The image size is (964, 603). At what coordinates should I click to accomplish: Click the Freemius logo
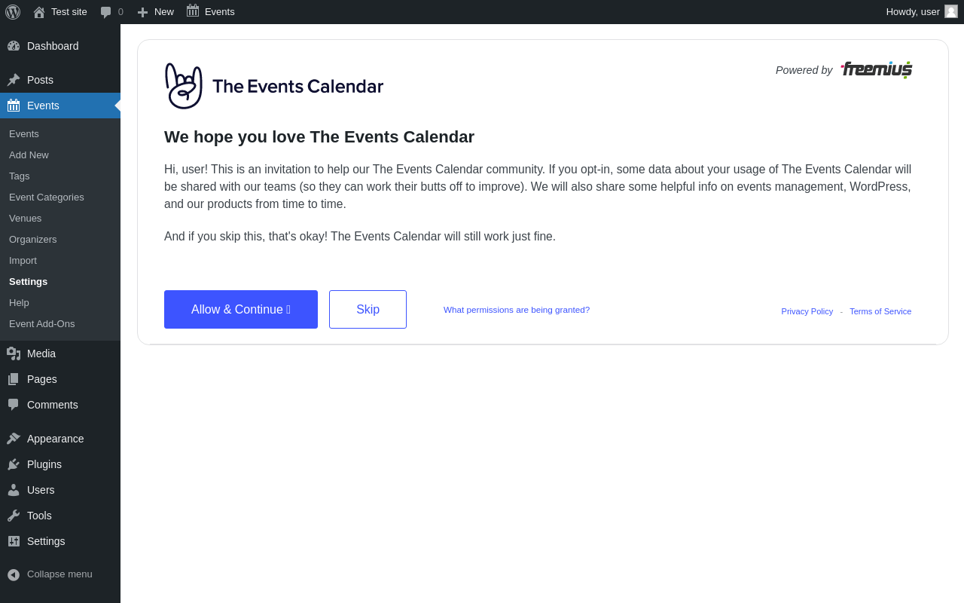[x=877, y=69]
